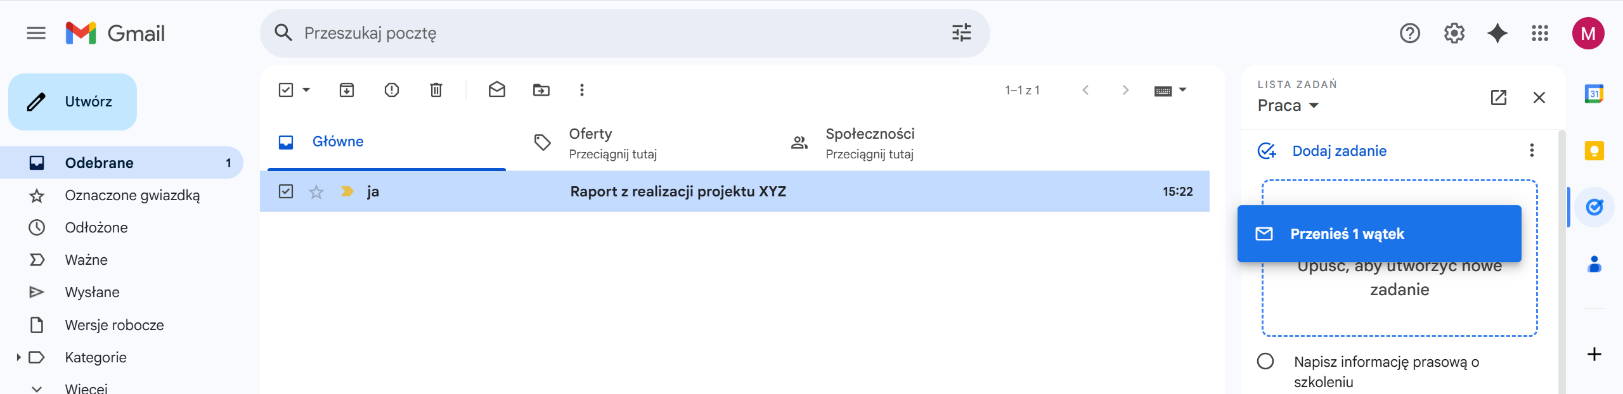
Task: Open the select-all dropdown arrow
Action: pyautogui.click(x=306, y=90)
